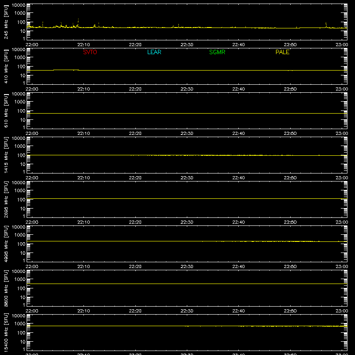The height and width of the screenshot is (355, 355).
Task: Click 22:50 time label under 245 MHz plot
Action: point(290,45)
